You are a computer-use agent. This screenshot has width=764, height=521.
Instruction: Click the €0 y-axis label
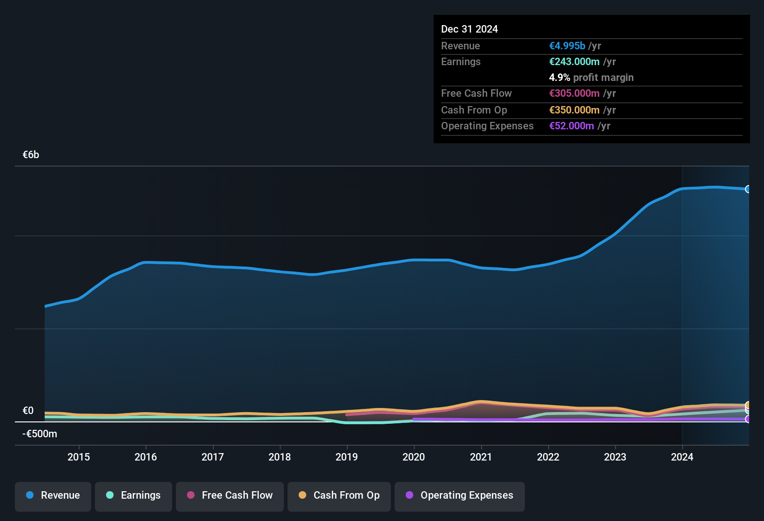click(28, 411)
